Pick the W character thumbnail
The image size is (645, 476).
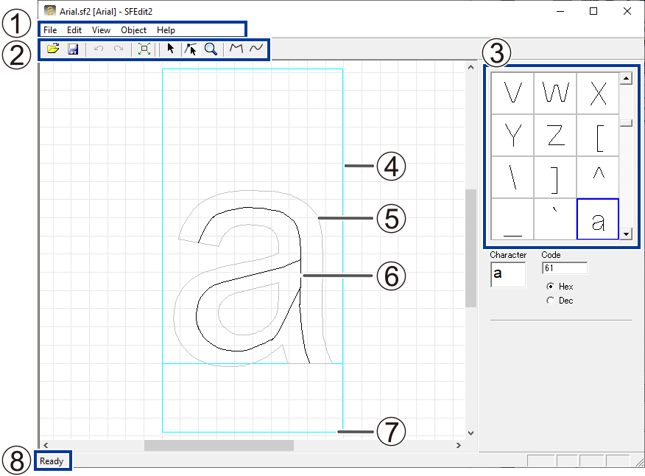point(555,94)
